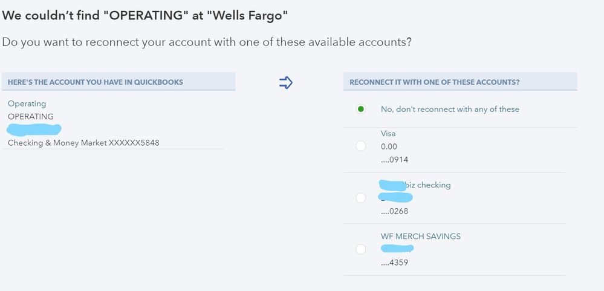
Task: Click the "WF MERCH SAVINGS" label
Action: 420,237
